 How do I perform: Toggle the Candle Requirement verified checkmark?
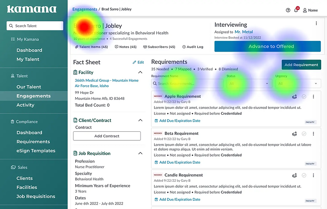304,175
